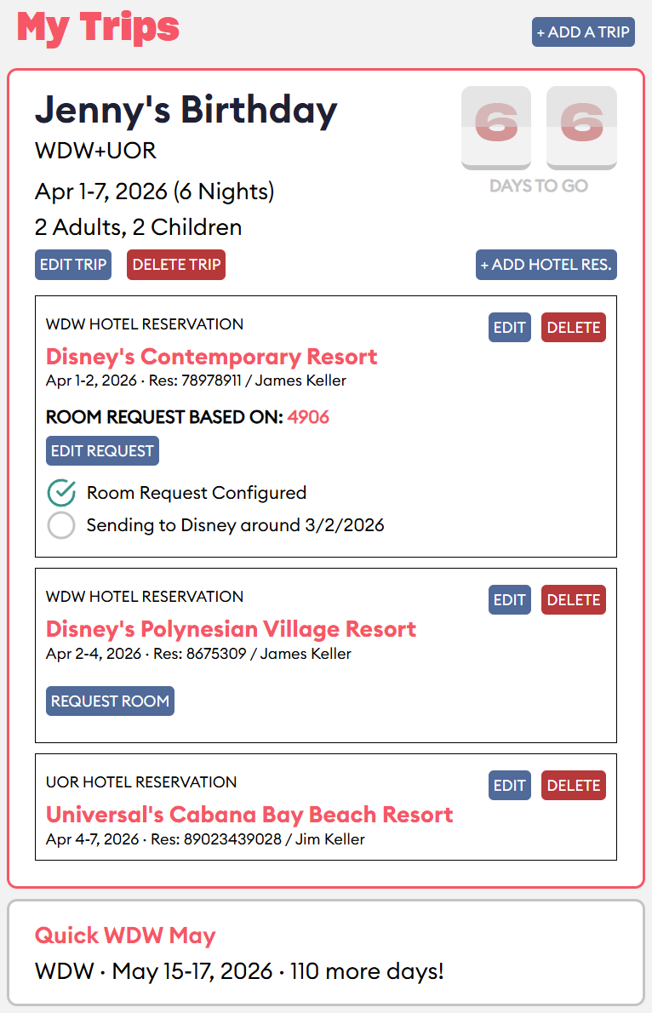
Task: Request room for Polynesian stay
Action: [x=110, y=701]
